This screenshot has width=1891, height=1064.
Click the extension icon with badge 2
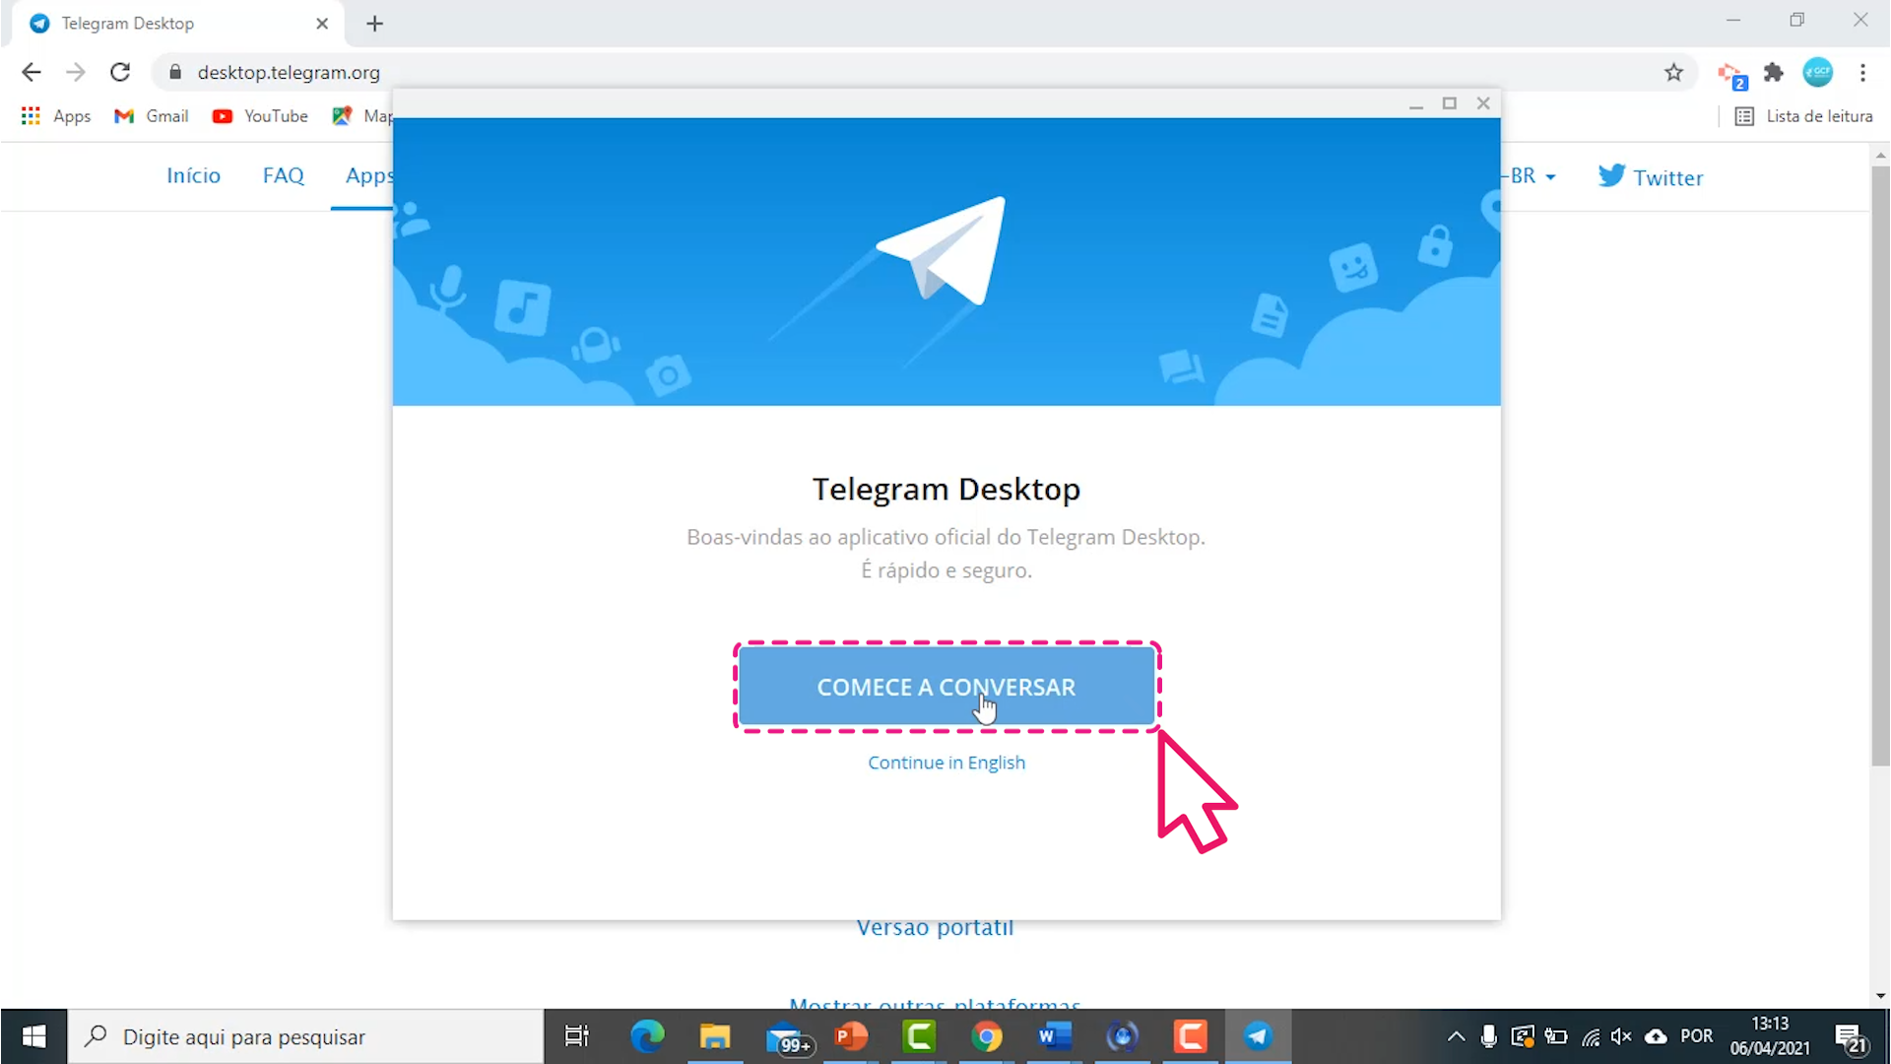click(1731, 75)
